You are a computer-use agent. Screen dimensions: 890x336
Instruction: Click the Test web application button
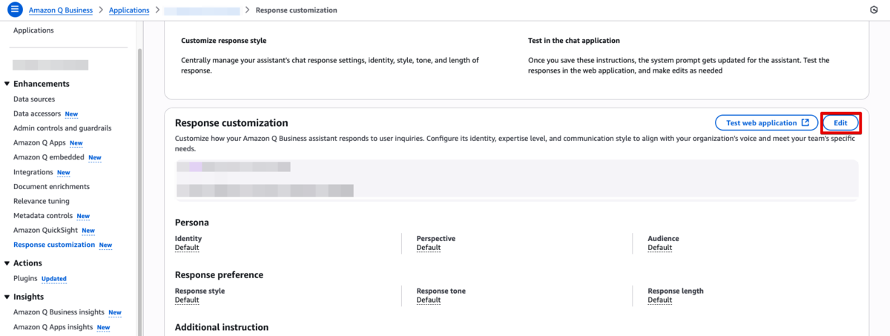(761, 122)
